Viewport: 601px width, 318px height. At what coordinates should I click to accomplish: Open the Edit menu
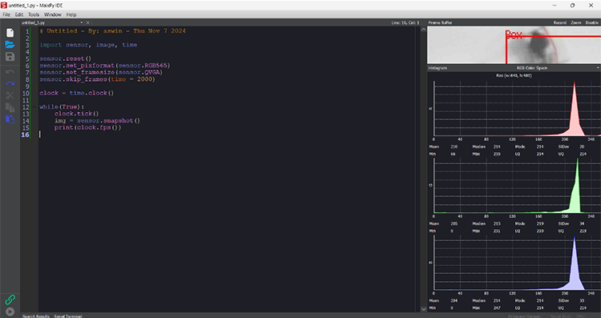19,14
